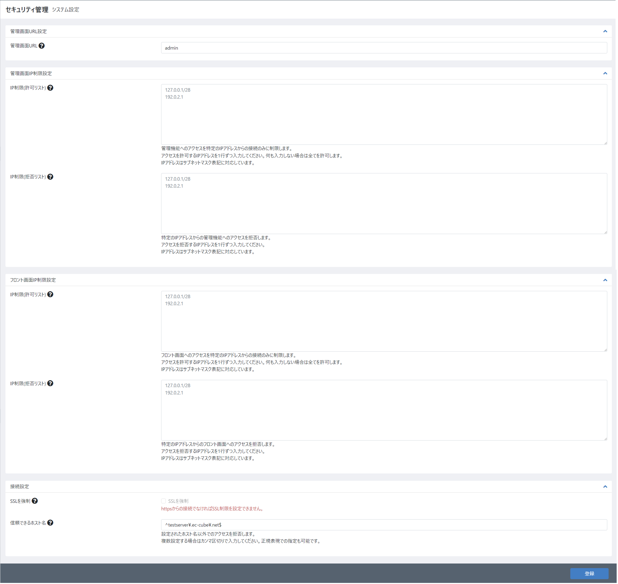618x584 pixels.
Task: Collapse the フロント画面IP制限設定 section
Action: [x=605, y=280]
